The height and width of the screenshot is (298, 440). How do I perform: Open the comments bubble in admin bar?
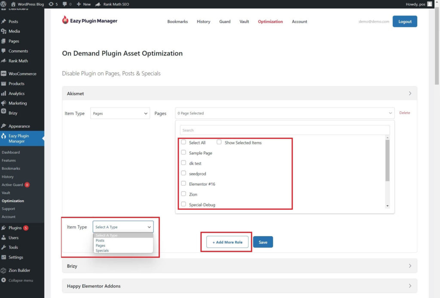coord(64,4)
